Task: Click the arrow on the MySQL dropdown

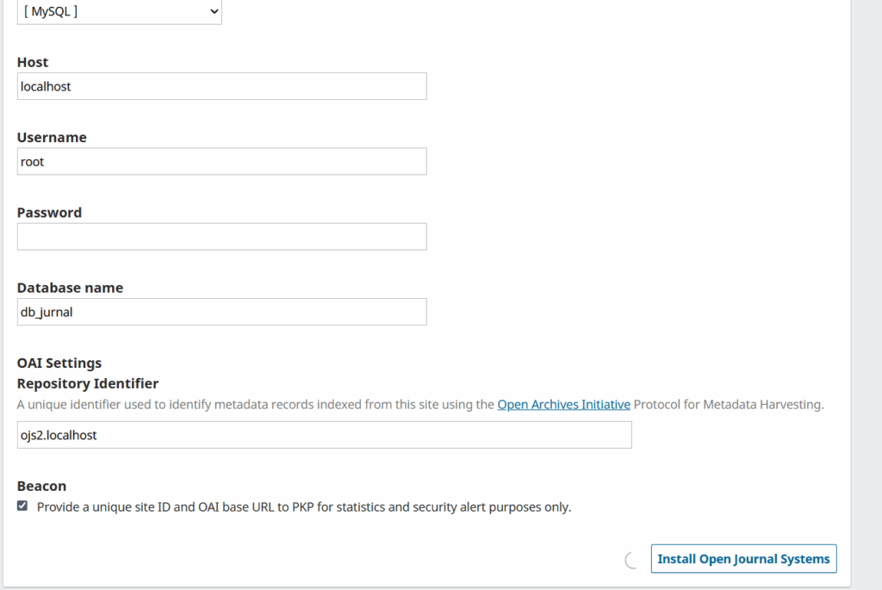Action: [x=213, y=12]
